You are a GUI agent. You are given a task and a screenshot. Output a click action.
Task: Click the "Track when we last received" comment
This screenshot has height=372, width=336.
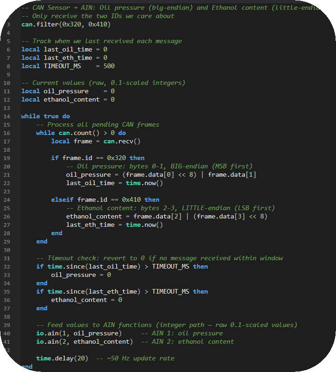click(x=101, y=41)
